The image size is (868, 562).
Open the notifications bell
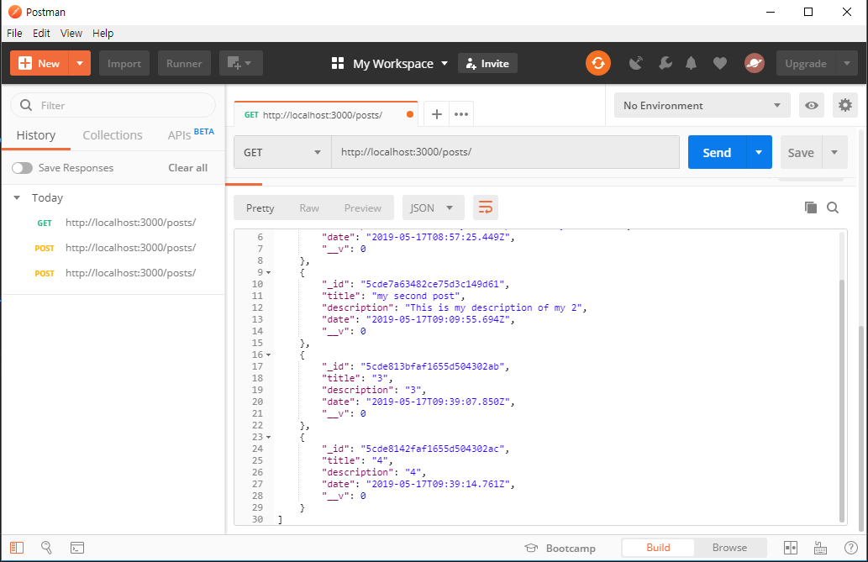coord(691,64)
